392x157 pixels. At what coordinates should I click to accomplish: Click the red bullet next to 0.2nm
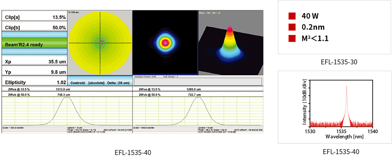291,27
